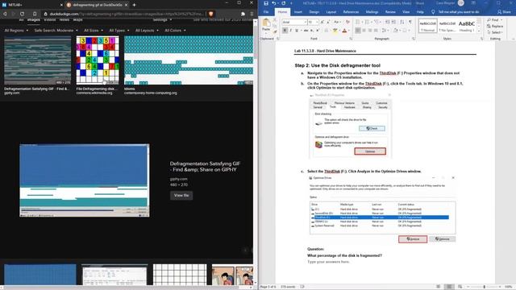Open the File tab in Word

(266, 12)
